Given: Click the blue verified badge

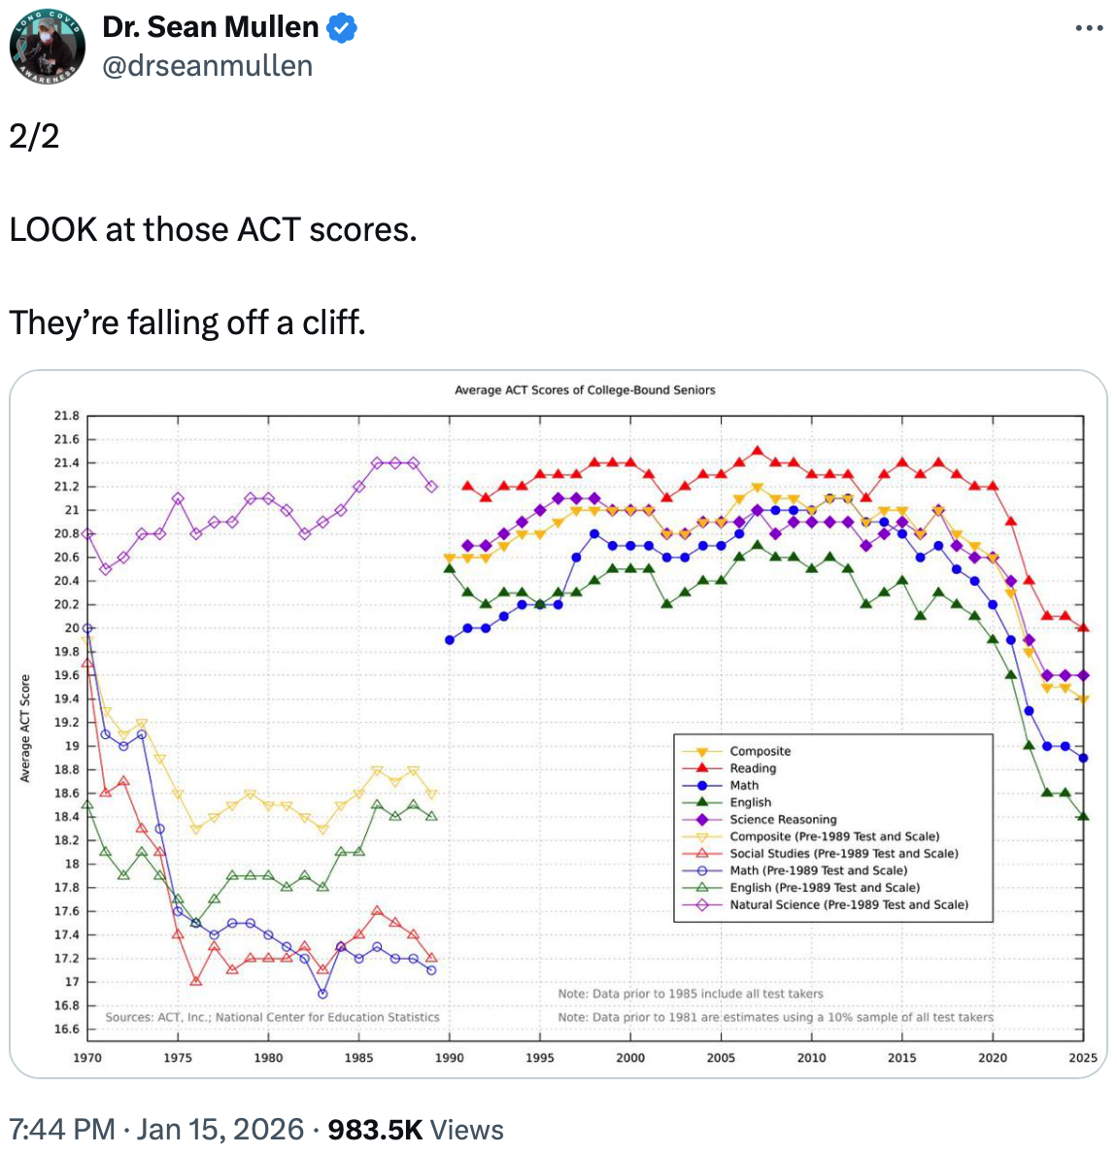Looking at the screenshot, I should (342, 28).
